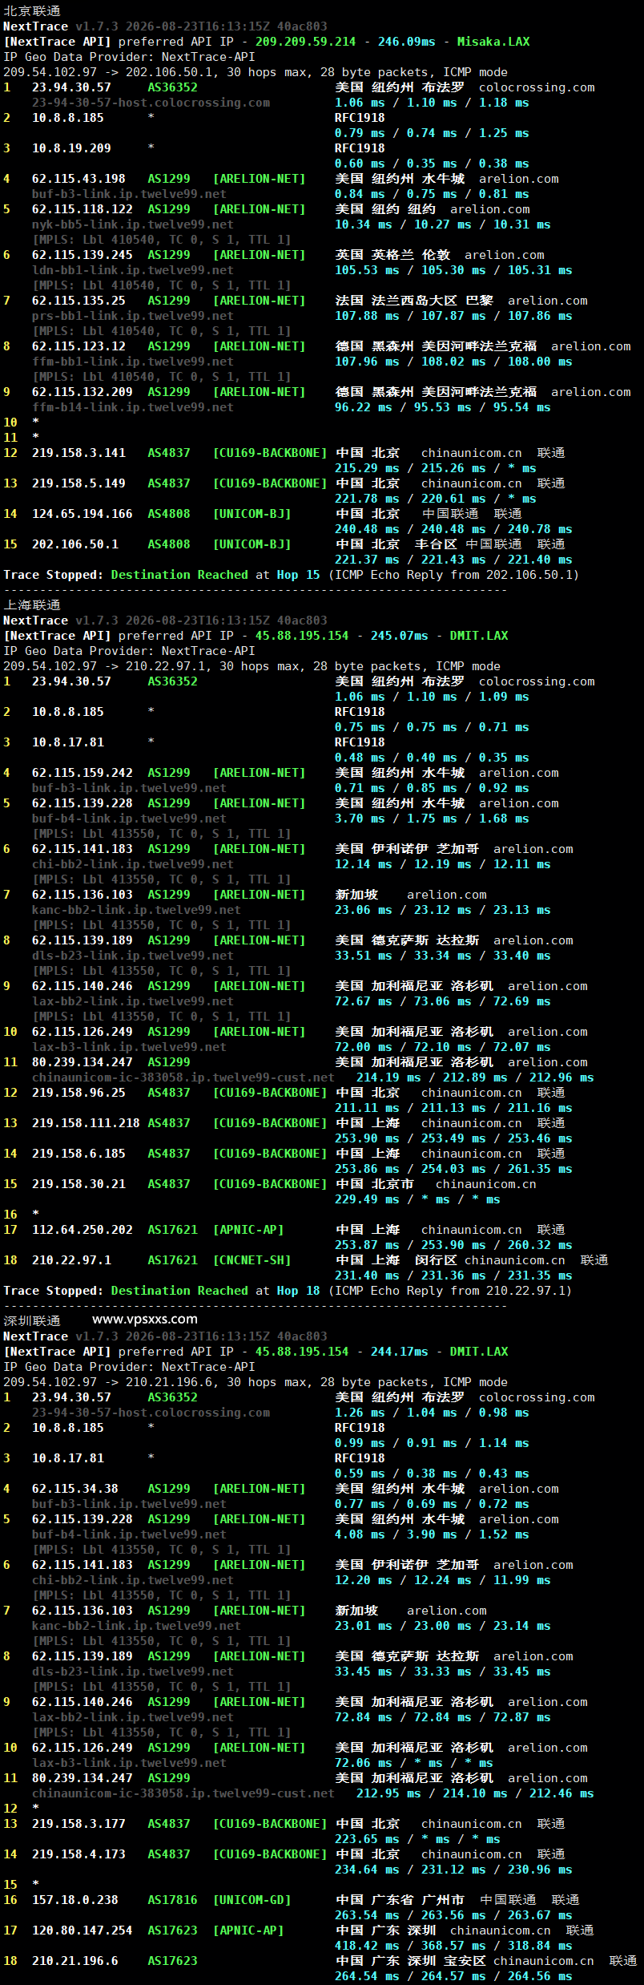The height and width of the screenshot is (1985, 644).
Task: Select hop IP 157.18.0.238
Action: click(75, 1900)
